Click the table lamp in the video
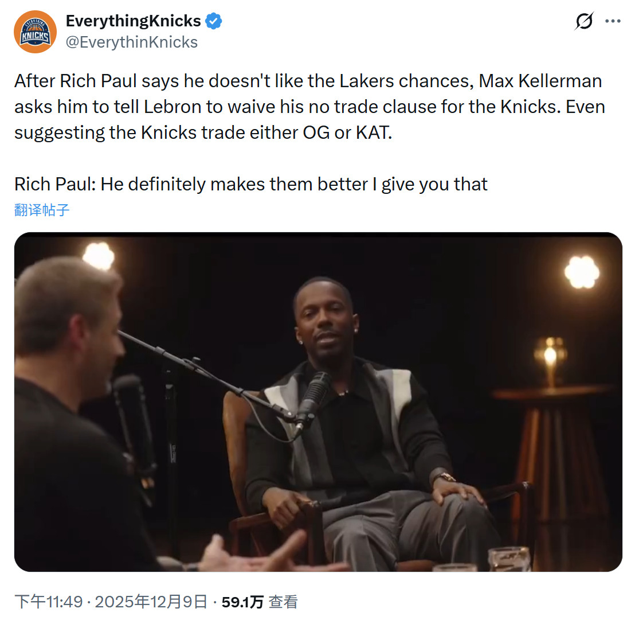The height and width of the screenshot is (628, 639). (x=550, y=359)
